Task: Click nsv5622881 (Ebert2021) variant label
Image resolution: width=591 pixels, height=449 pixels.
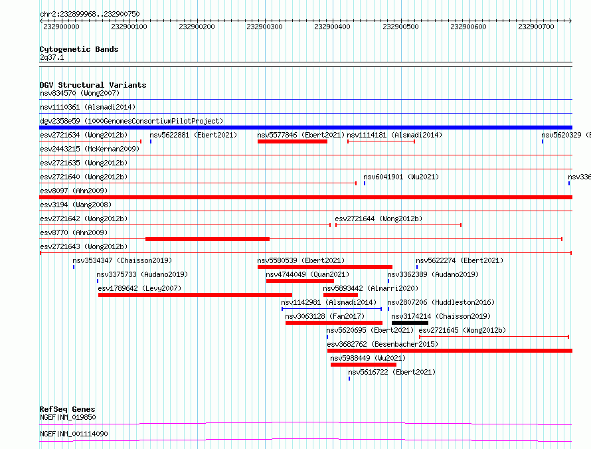Action: tap(193, 135)
